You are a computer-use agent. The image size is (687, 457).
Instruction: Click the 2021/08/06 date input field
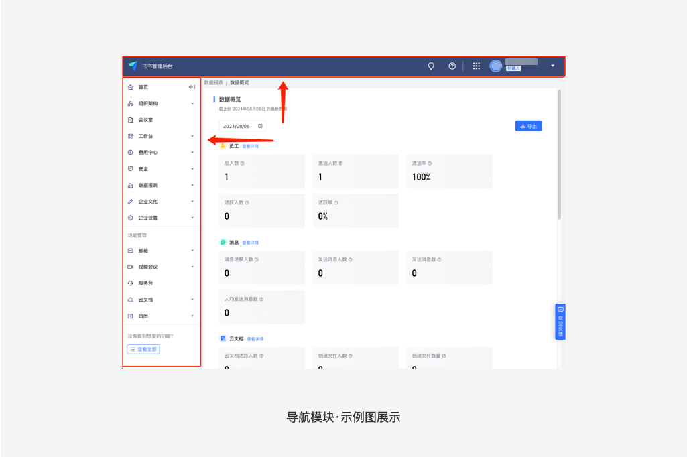[x=243, y=126]
